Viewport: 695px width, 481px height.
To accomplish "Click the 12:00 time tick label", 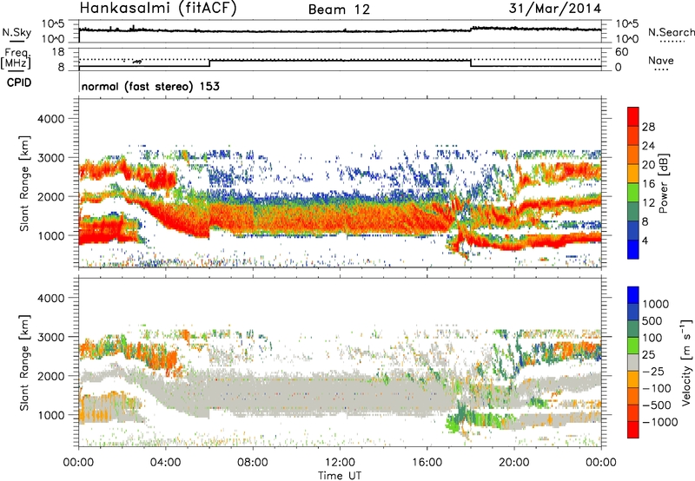I will (340, 463).
